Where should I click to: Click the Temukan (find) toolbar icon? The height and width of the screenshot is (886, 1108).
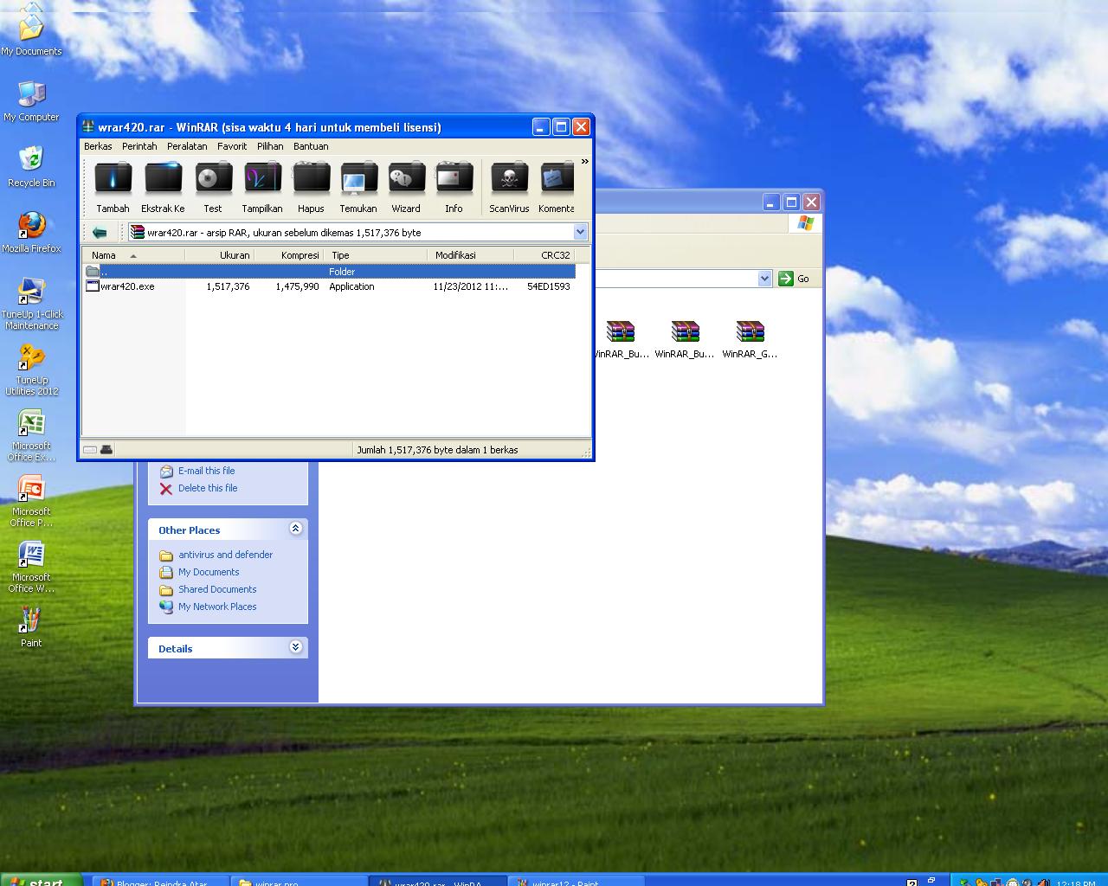tap(358, 187)
